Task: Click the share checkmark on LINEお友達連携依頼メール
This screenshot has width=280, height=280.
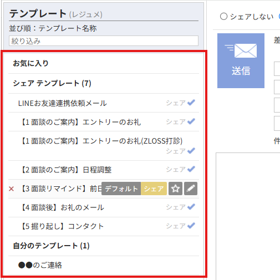Action: 191,103
